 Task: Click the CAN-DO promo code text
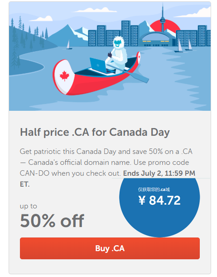tap(34, 173)
